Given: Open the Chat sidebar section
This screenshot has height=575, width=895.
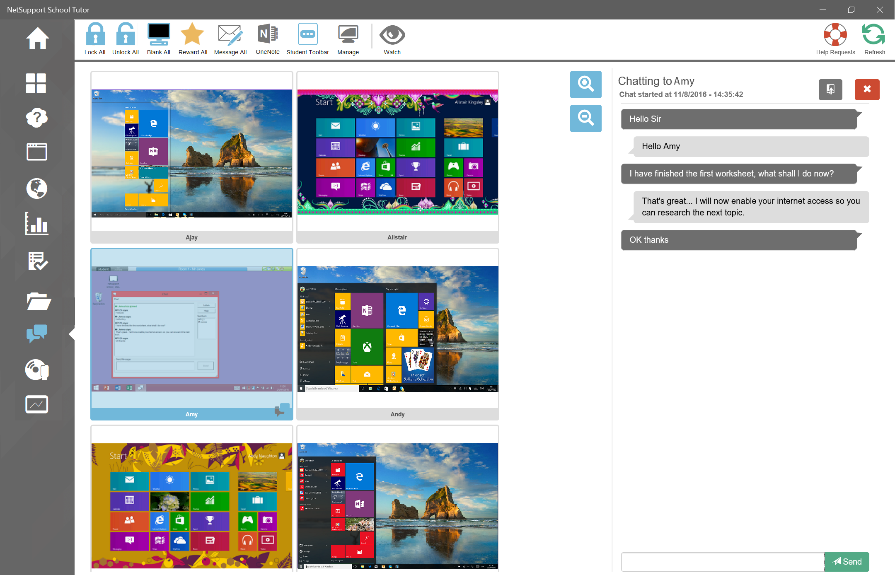Looking at the screenshot, I should 37,333.
